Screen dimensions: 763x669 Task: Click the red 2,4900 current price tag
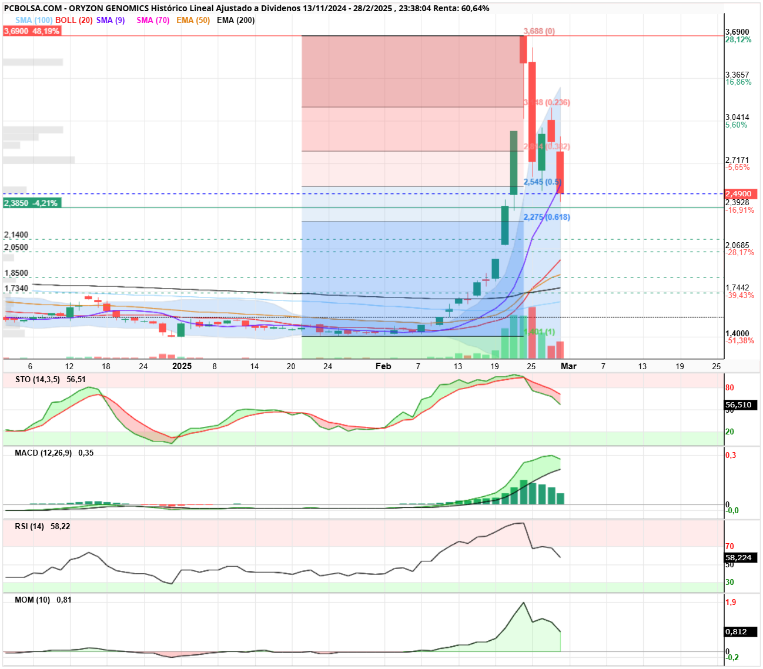741,193
